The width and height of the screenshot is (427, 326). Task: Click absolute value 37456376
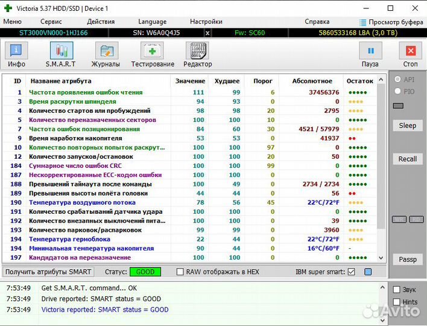click(x=324, y=92)
